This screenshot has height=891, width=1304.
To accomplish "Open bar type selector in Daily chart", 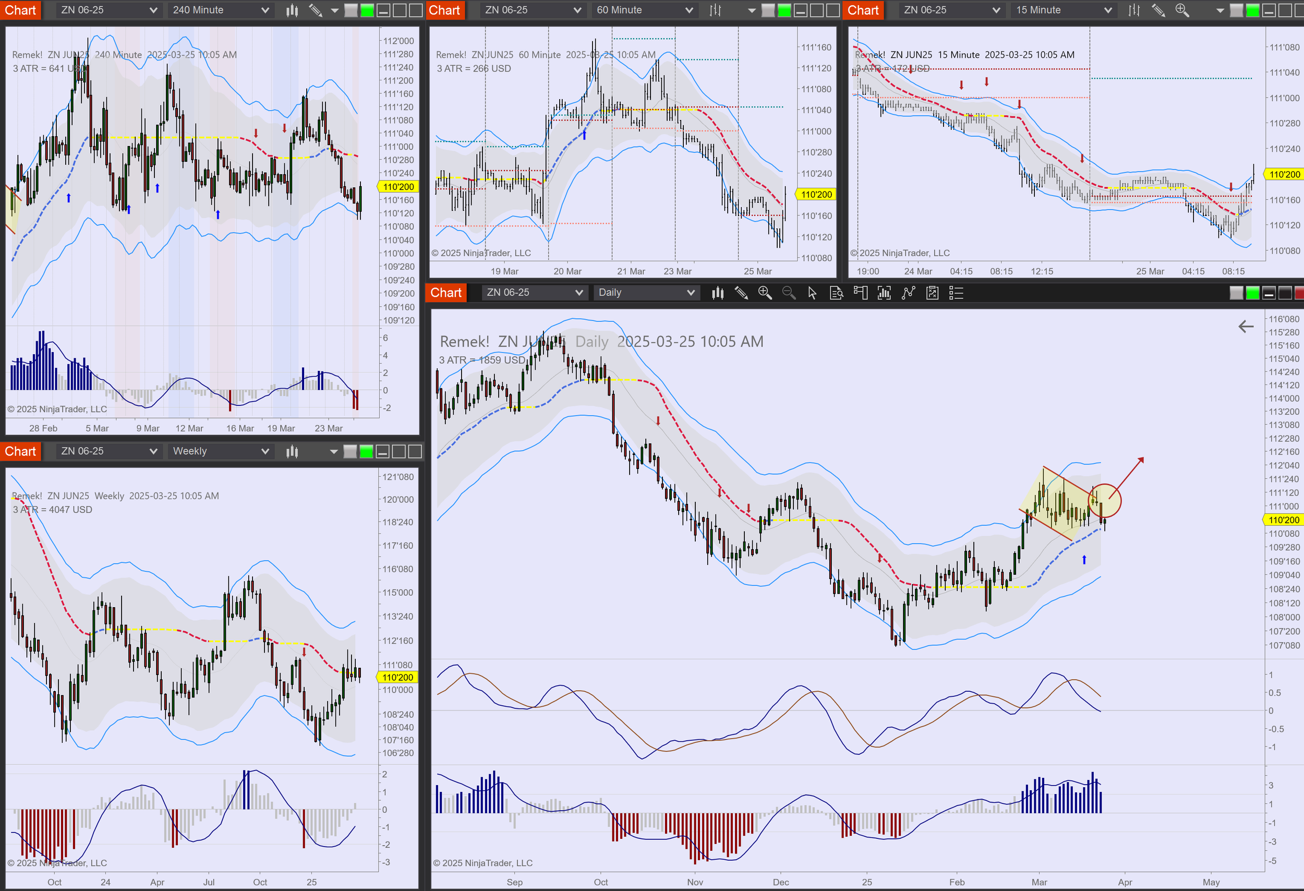I will [x=718, y=293].
